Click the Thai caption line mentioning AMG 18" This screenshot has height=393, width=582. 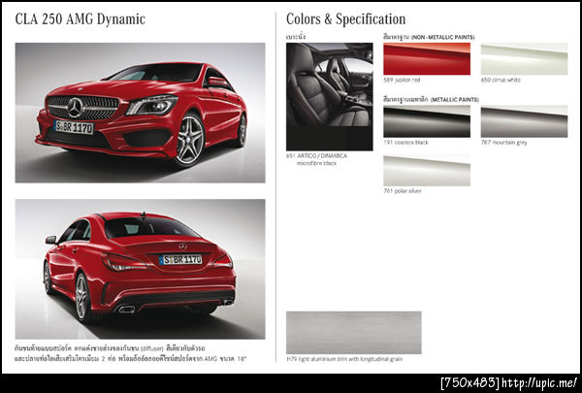[x=131, y=359]
